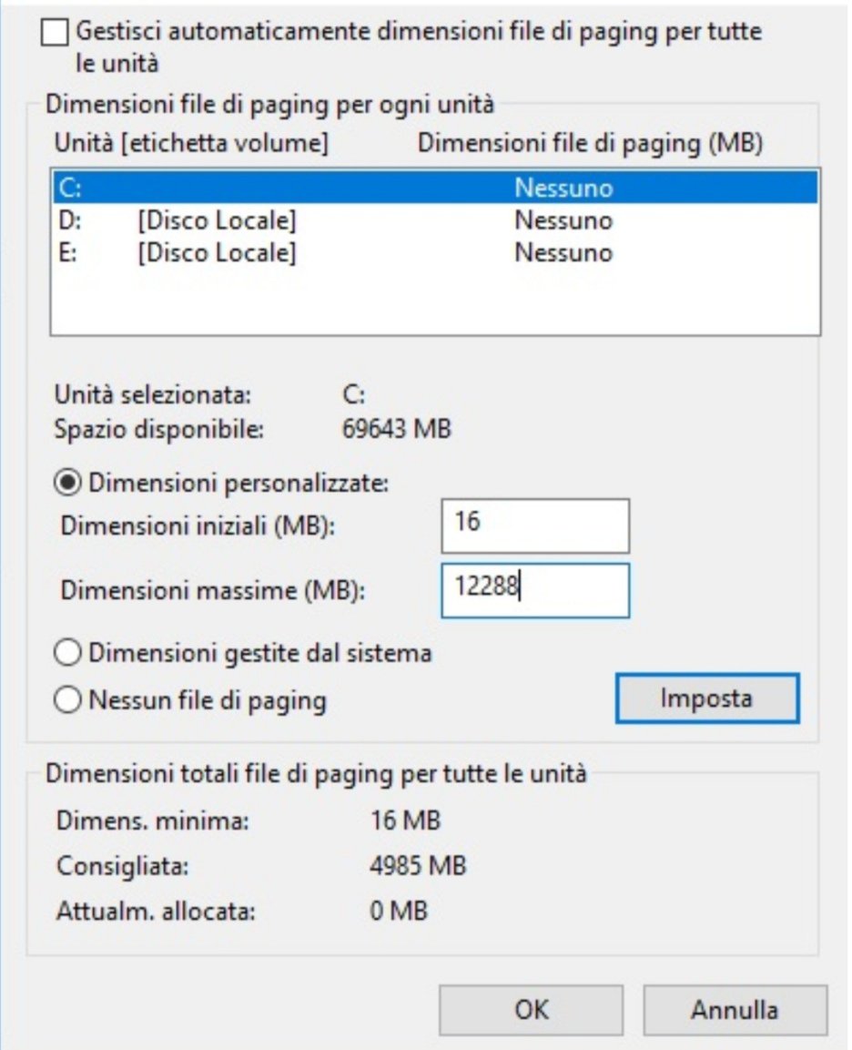Select drive D: [Disco Locale] row

433,220
